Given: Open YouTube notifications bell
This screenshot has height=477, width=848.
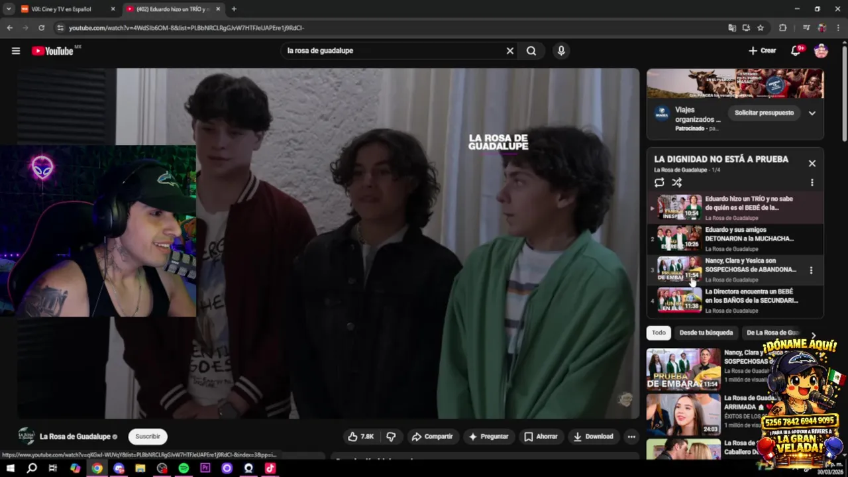Looking at the screenshot, I should point(796,51).
